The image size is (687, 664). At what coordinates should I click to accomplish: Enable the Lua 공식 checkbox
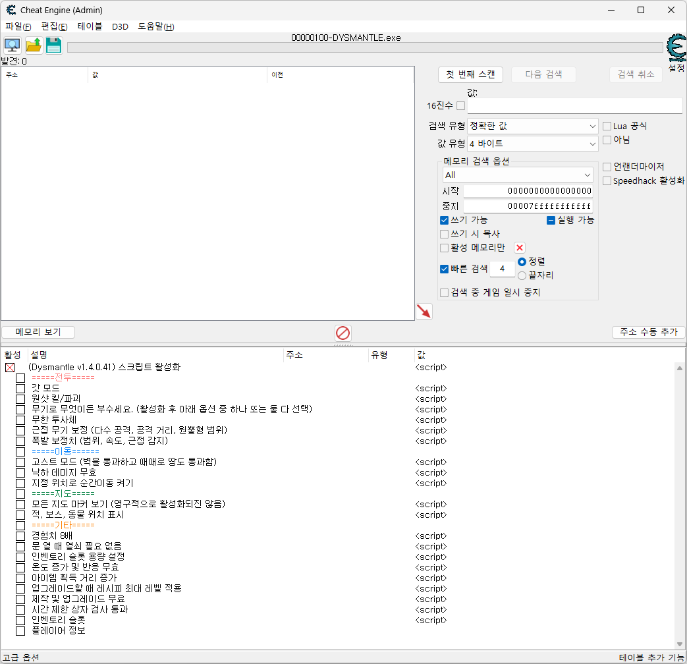click(607, 126)
